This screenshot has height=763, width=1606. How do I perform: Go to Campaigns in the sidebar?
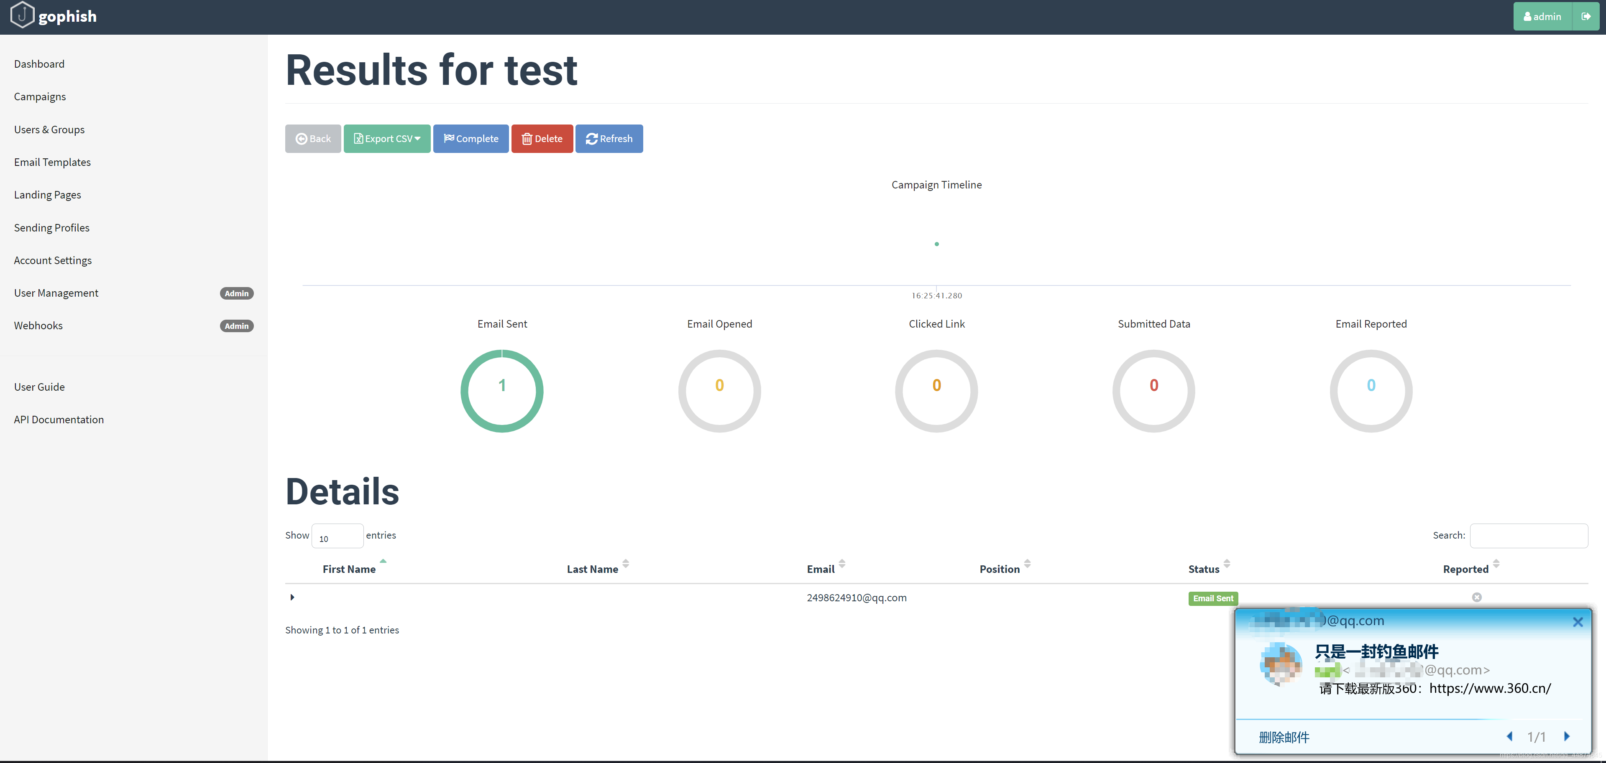pos(40,97)
